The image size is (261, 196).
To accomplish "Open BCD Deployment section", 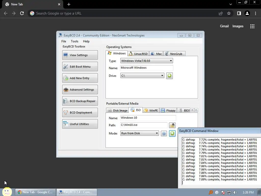I will [80, 113].
